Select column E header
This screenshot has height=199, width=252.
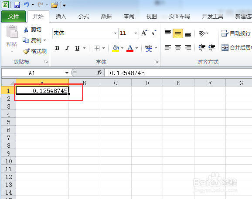(x=178, y=83)
